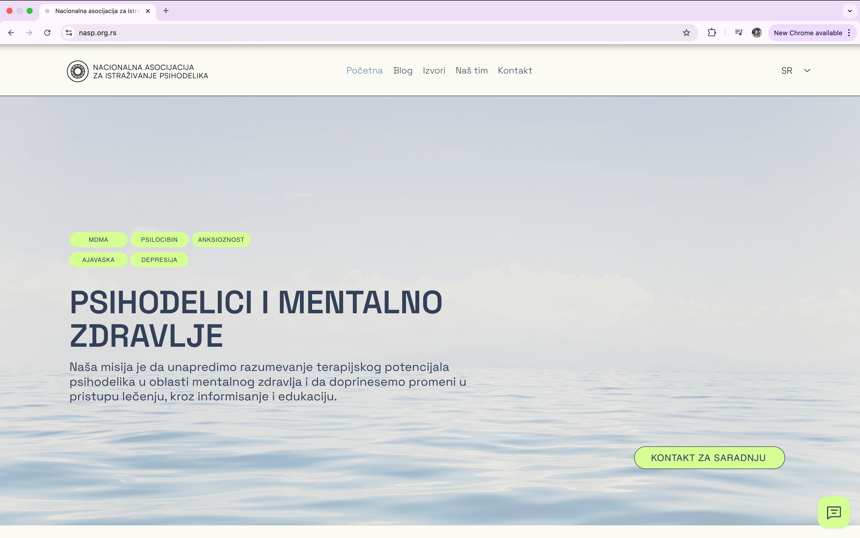Go back to previous page
This screenshot has width=860, height=538.
pyautogui.click(x=11, y=33)
